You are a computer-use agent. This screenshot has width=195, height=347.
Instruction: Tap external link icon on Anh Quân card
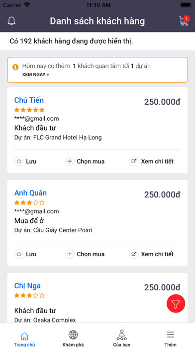pyautogui.click(x=134, y=254)
